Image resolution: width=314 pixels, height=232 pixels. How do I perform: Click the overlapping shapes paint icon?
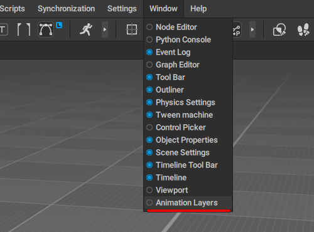(x=279, y=29)
